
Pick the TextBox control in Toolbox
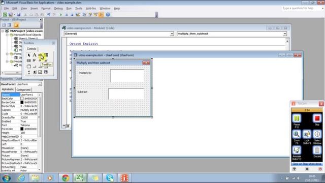[x=40, y=55]
